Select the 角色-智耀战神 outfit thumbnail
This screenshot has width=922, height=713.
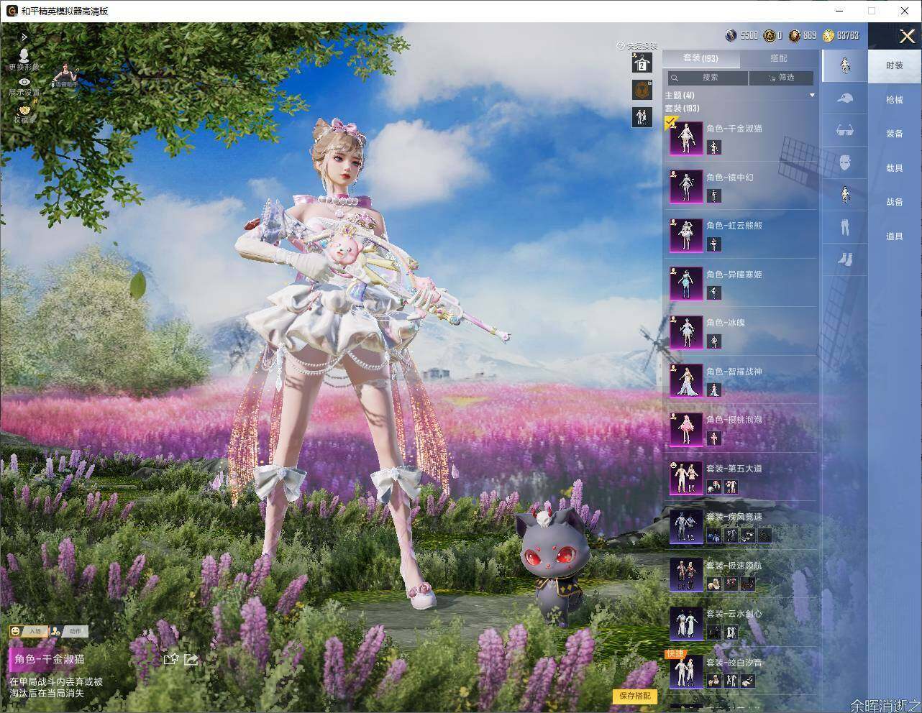(686, 381)
